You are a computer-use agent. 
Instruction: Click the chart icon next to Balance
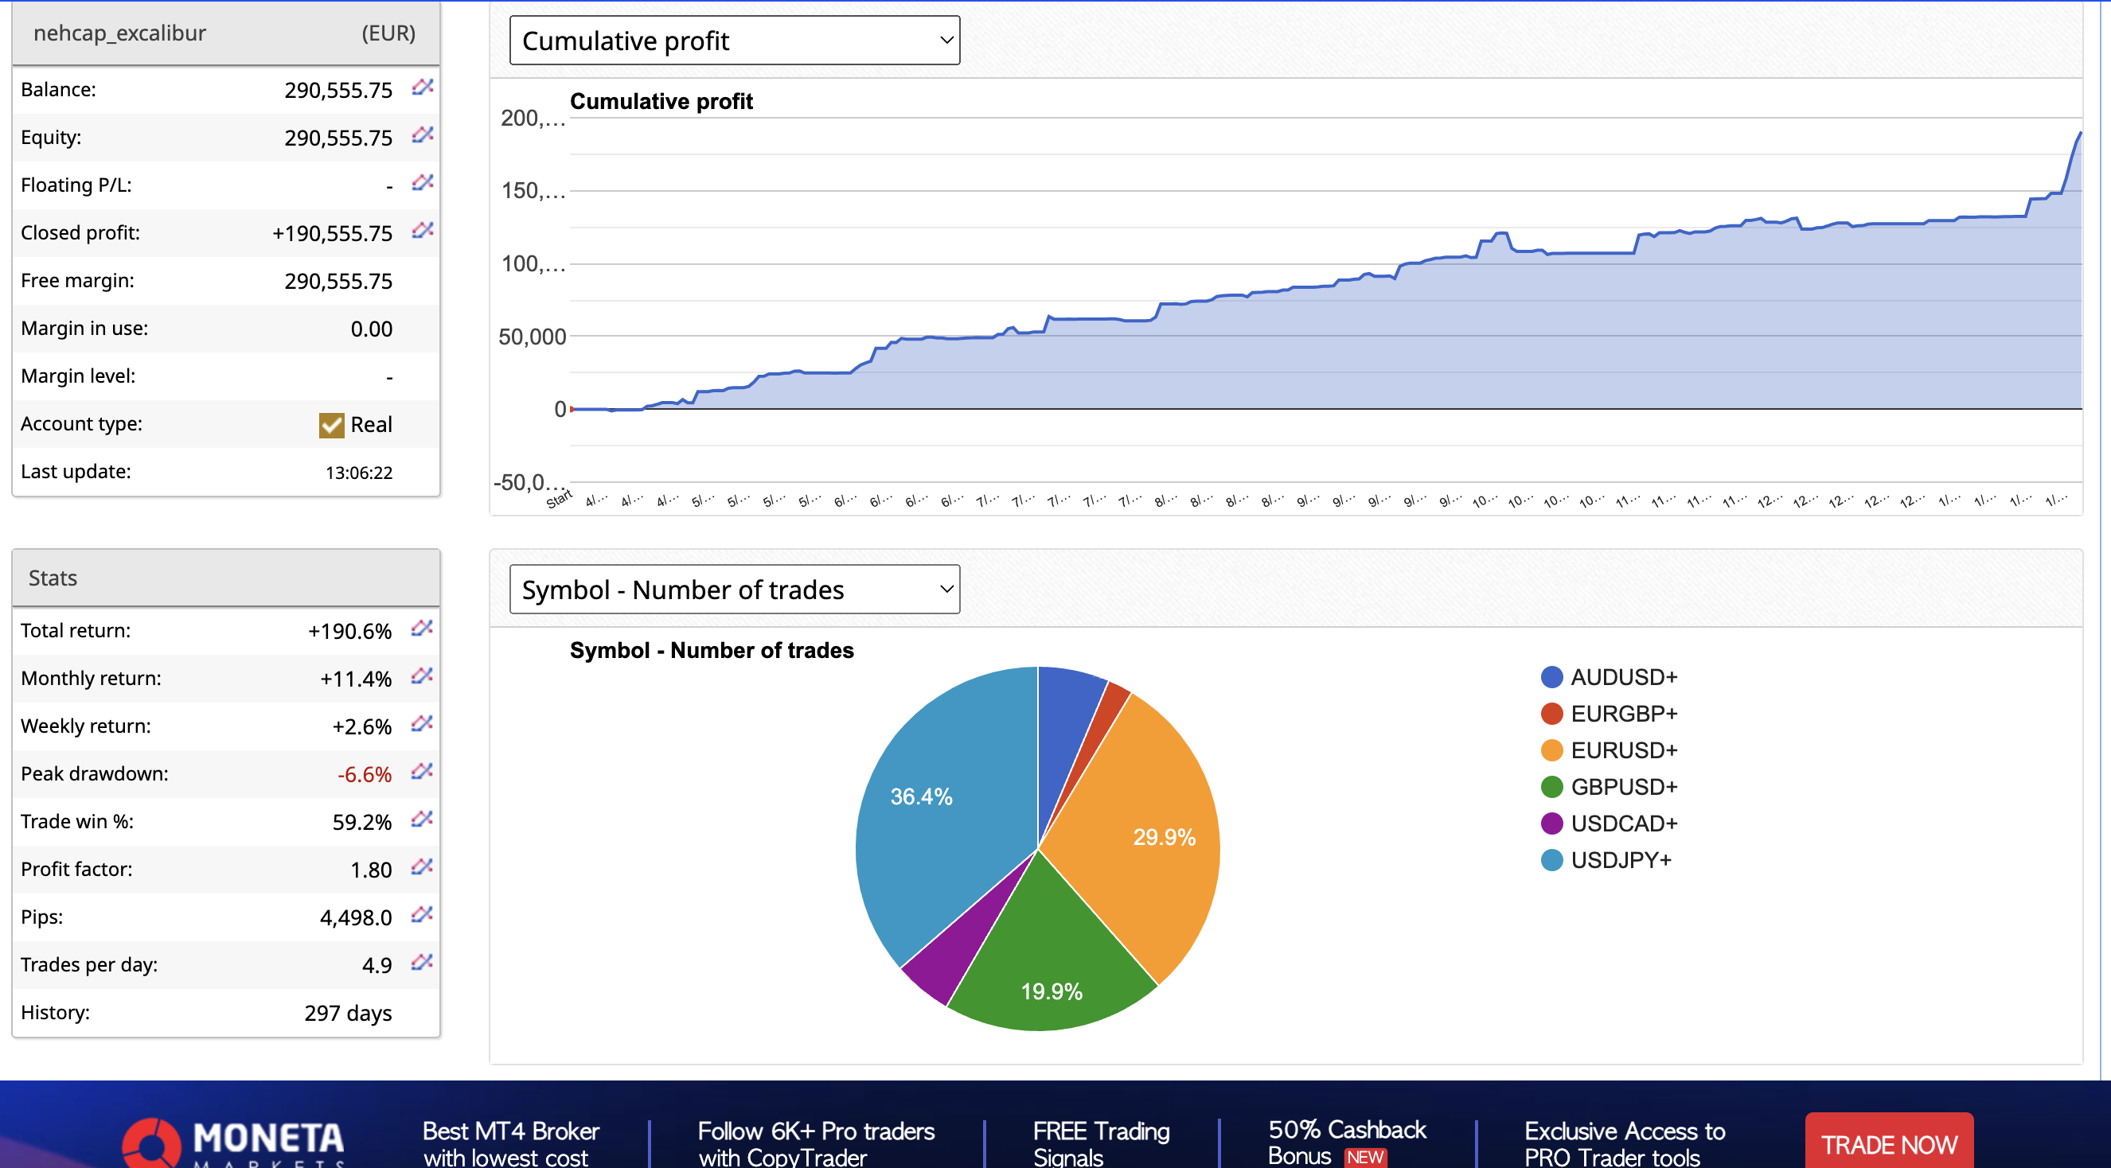(422, 87)
